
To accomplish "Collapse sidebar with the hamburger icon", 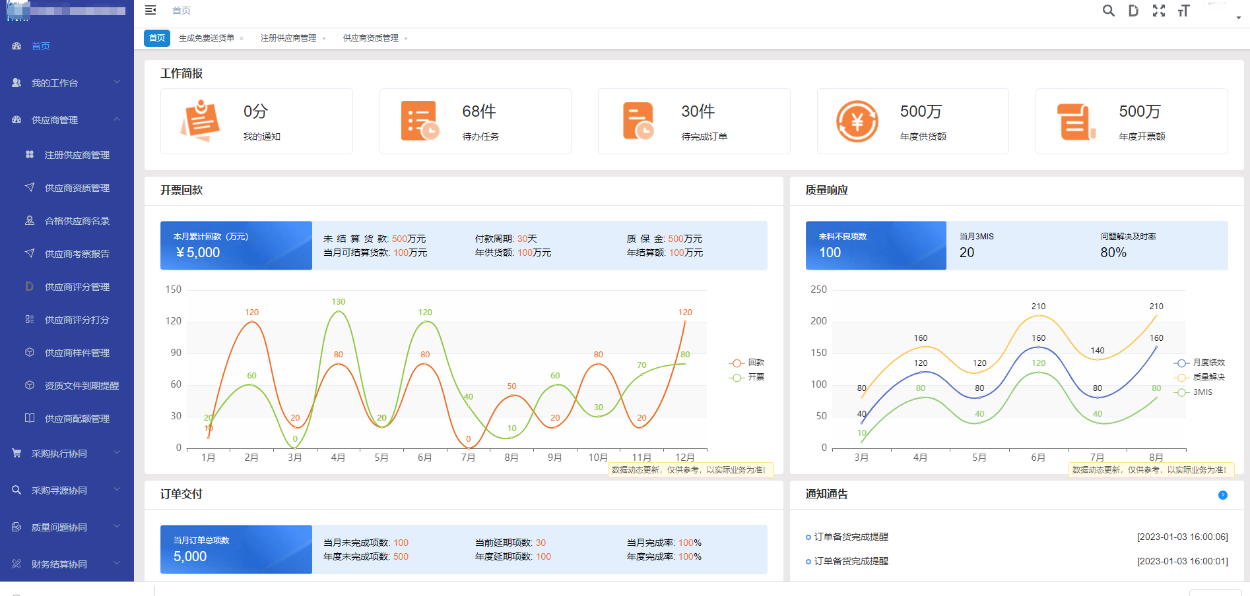I will [150, 10].
